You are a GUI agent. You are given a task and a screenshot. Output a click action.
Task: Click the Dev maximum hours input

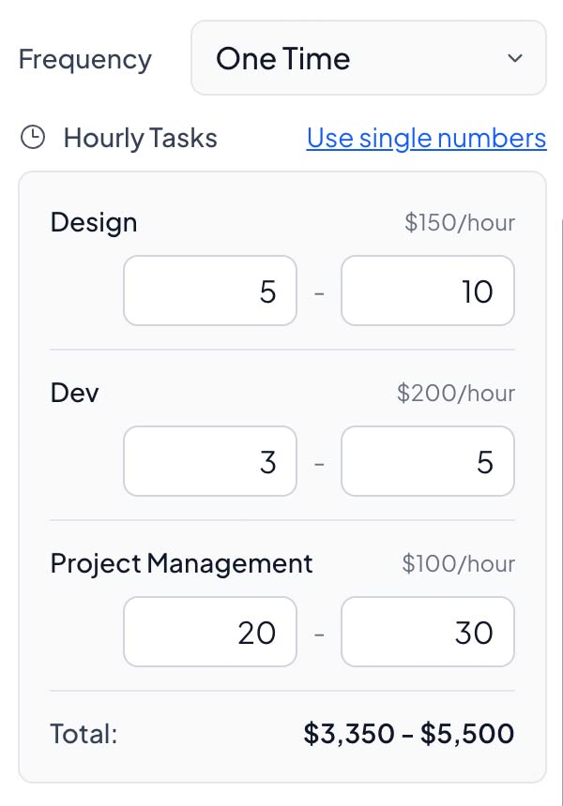(427, 461)
